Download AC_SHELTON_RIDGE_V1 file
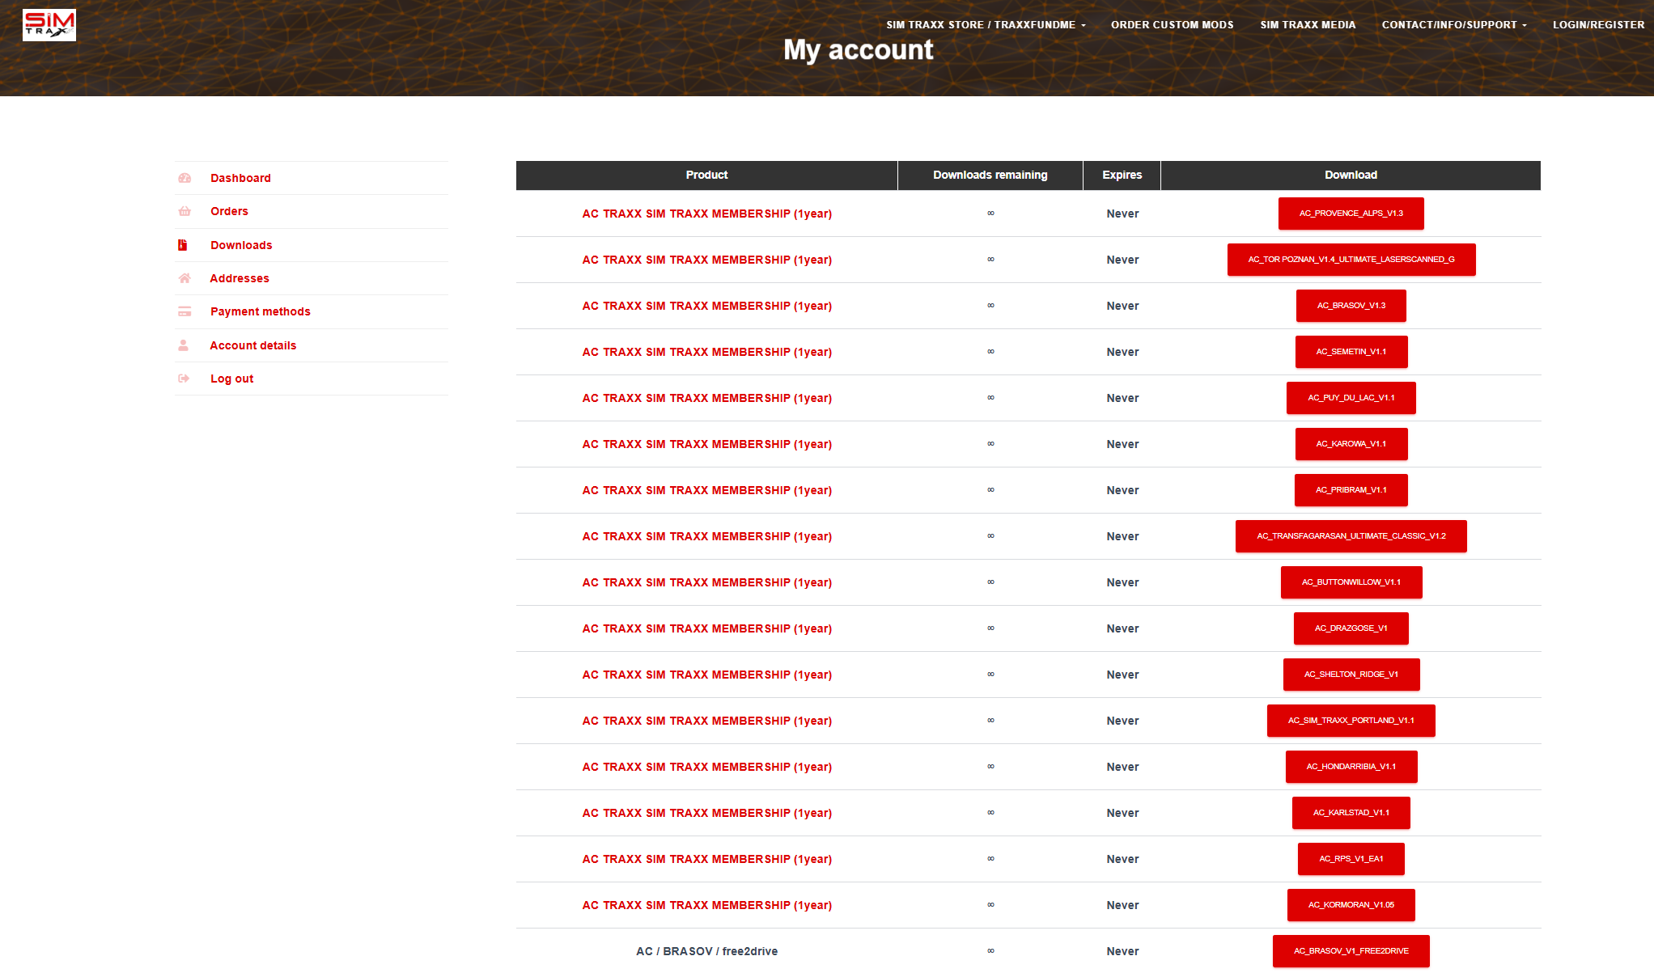Image resolution: width=1654 pixels, height=973 pixels. (x=1351, y=675)
